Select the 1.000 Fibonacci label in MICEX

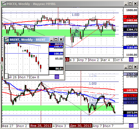[75, 15]
